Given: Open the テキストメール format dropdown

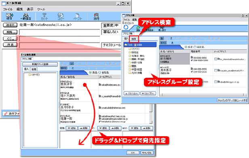Looking at the screenshot, I should click(x=112, y=45).
